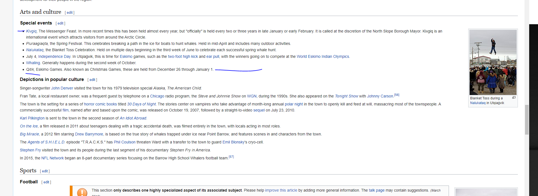This screenshot has width=538, height=196.
Task: Jump to citation 56
Action: [x=397, y=95]
